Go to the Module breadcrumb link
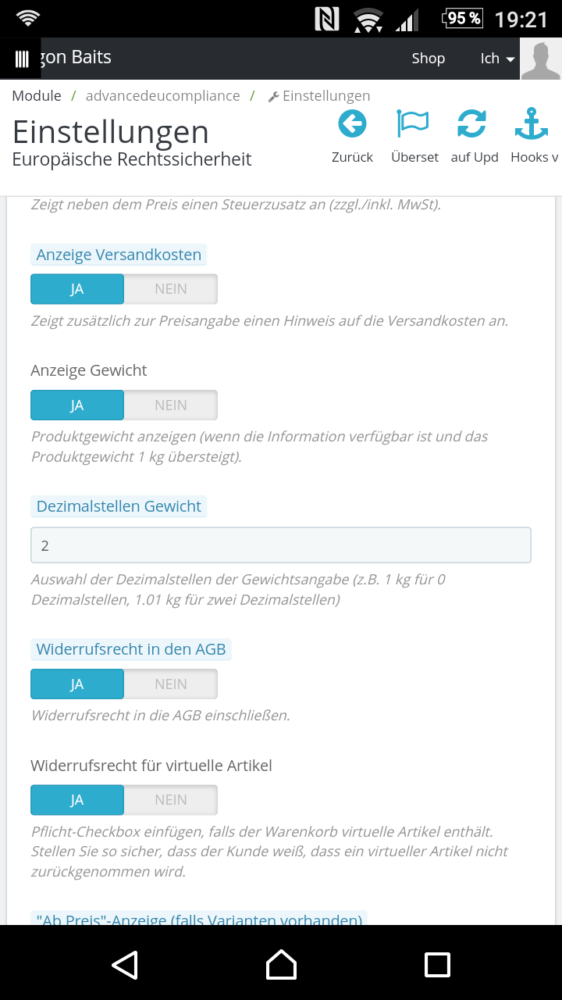The image size is (562, 1000). point(37,96)
